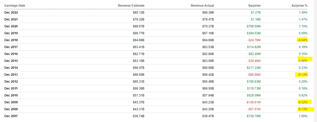This screenshot has width=317, height=122.
Task: Click Dec 2013's highlighted -0.13% value
Action: (302, 75)
